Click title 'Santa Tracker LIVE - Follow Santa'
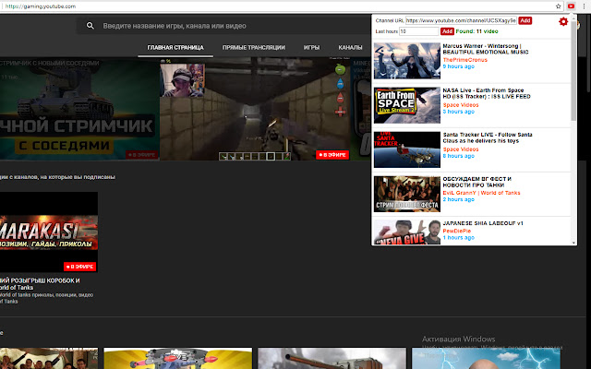Screen dimensions: 591x369 (488, 137)
